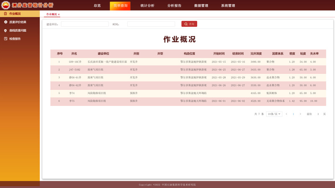Open the 总览 top menu

click(x=97, y=6)
